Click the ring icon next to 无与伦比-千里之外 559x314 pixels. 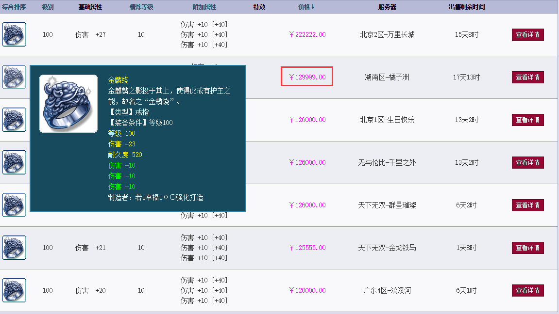[x=14, y=162]
